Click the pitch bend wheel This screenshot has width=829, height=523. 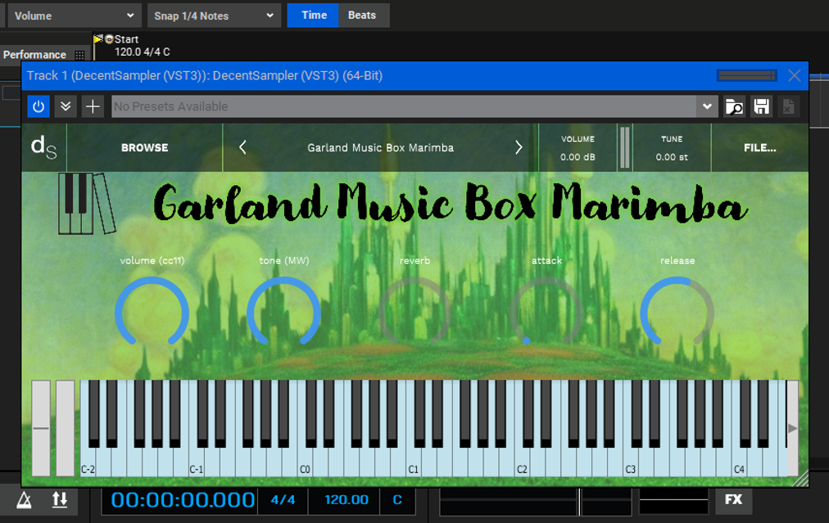41,428
